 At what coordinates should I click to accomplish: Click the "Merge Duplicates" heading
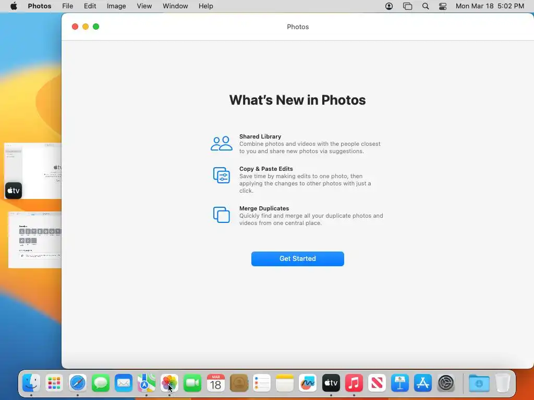click(264, 208)
